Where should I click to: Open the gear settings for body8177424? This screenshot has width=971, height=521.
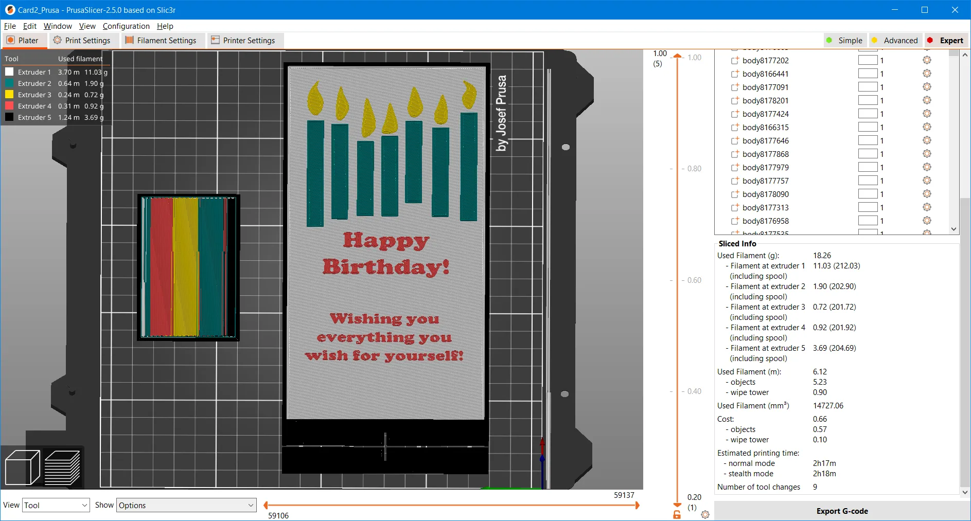tap(926, 113)
